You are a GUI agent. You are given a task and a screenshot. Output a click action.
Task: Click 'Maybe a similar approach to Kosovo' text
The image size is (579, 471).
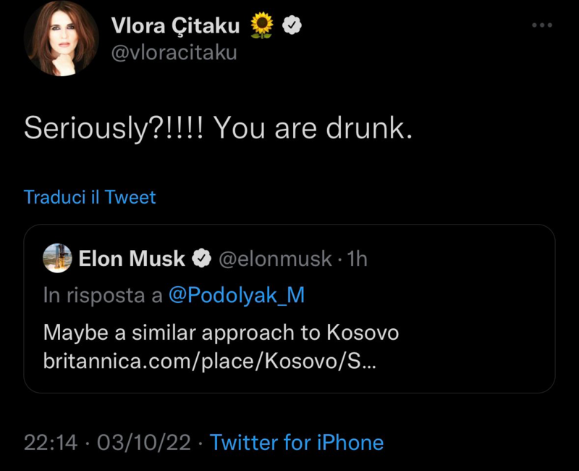pos(221,333)
